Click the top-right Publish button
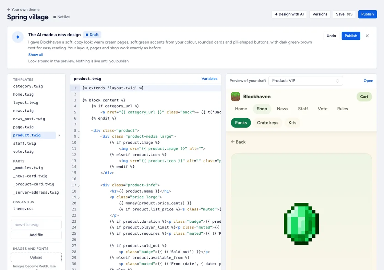Image resolution: width=384 pixels, height=270 pixels. tap(367, 14)
